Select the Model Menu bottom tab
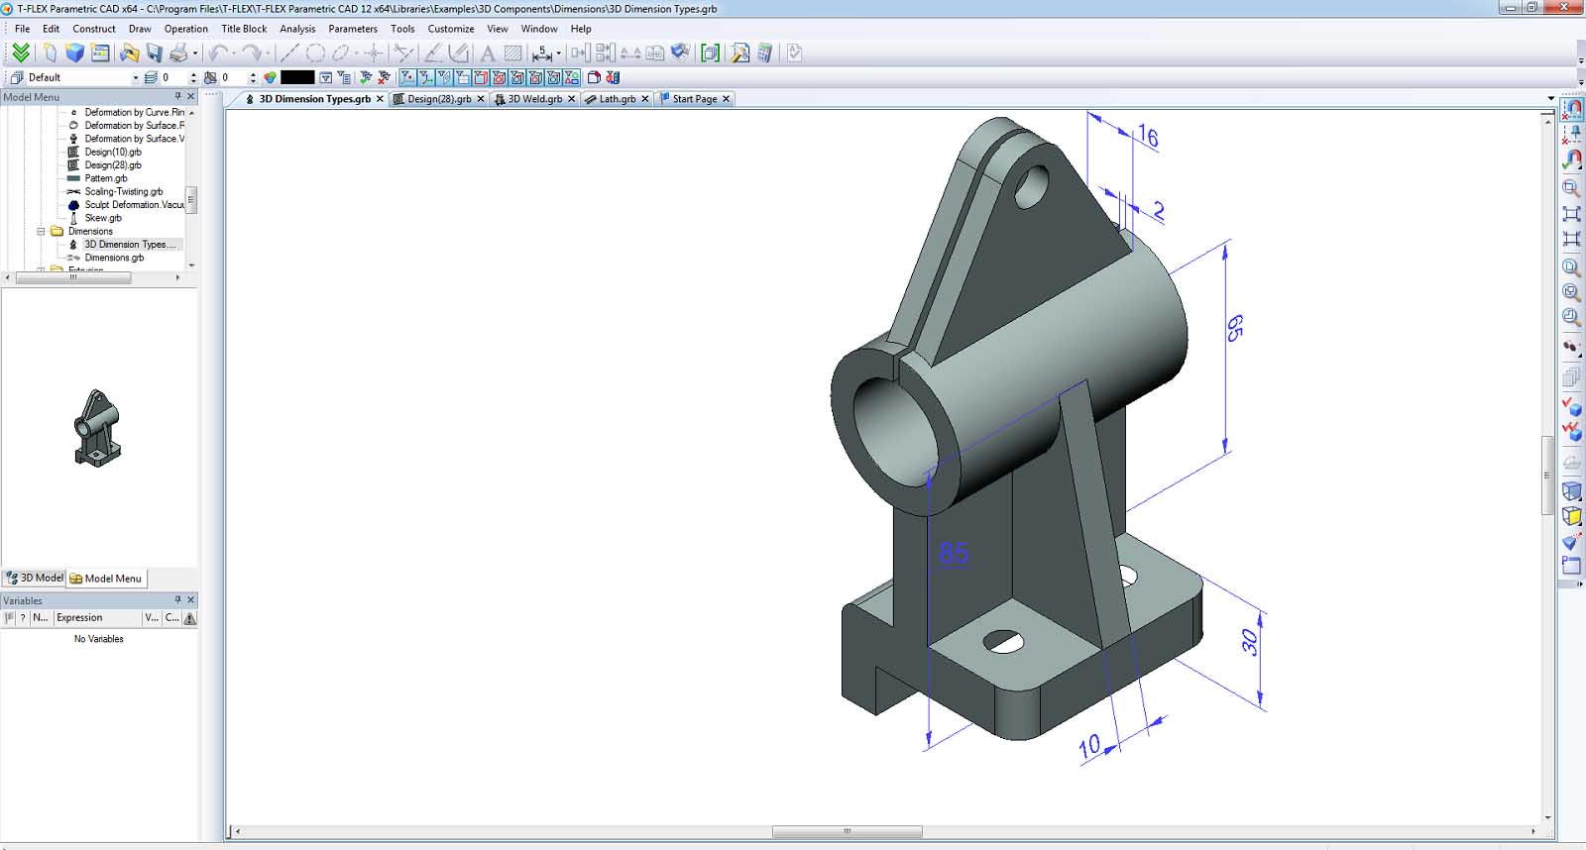1586x850 pixels. [105, 579]
